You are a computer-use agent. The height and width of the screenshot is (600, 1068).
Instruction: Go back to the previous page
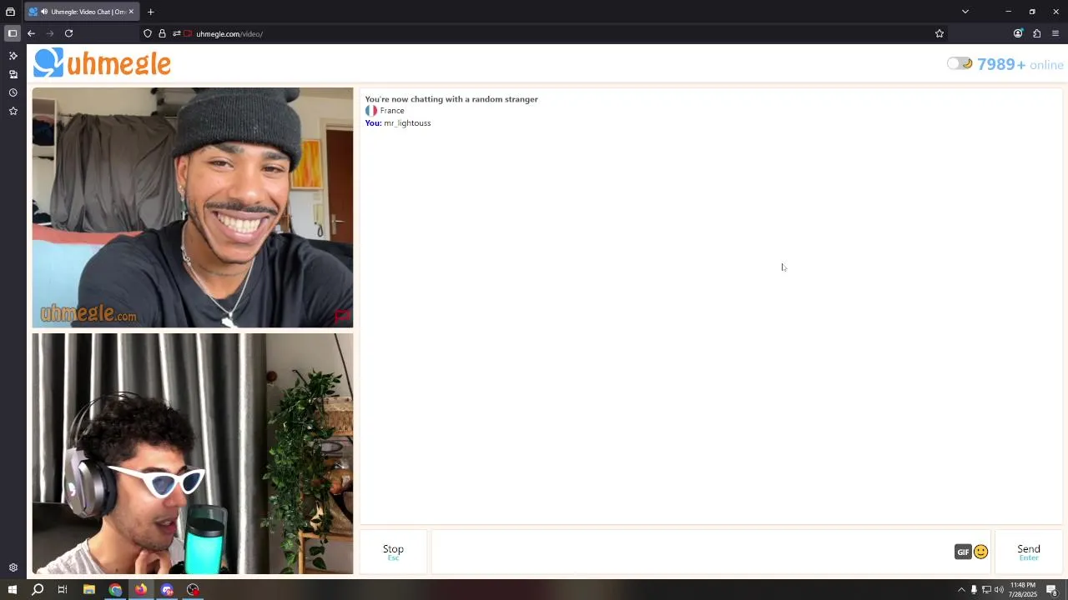click(x=31, y=33)
